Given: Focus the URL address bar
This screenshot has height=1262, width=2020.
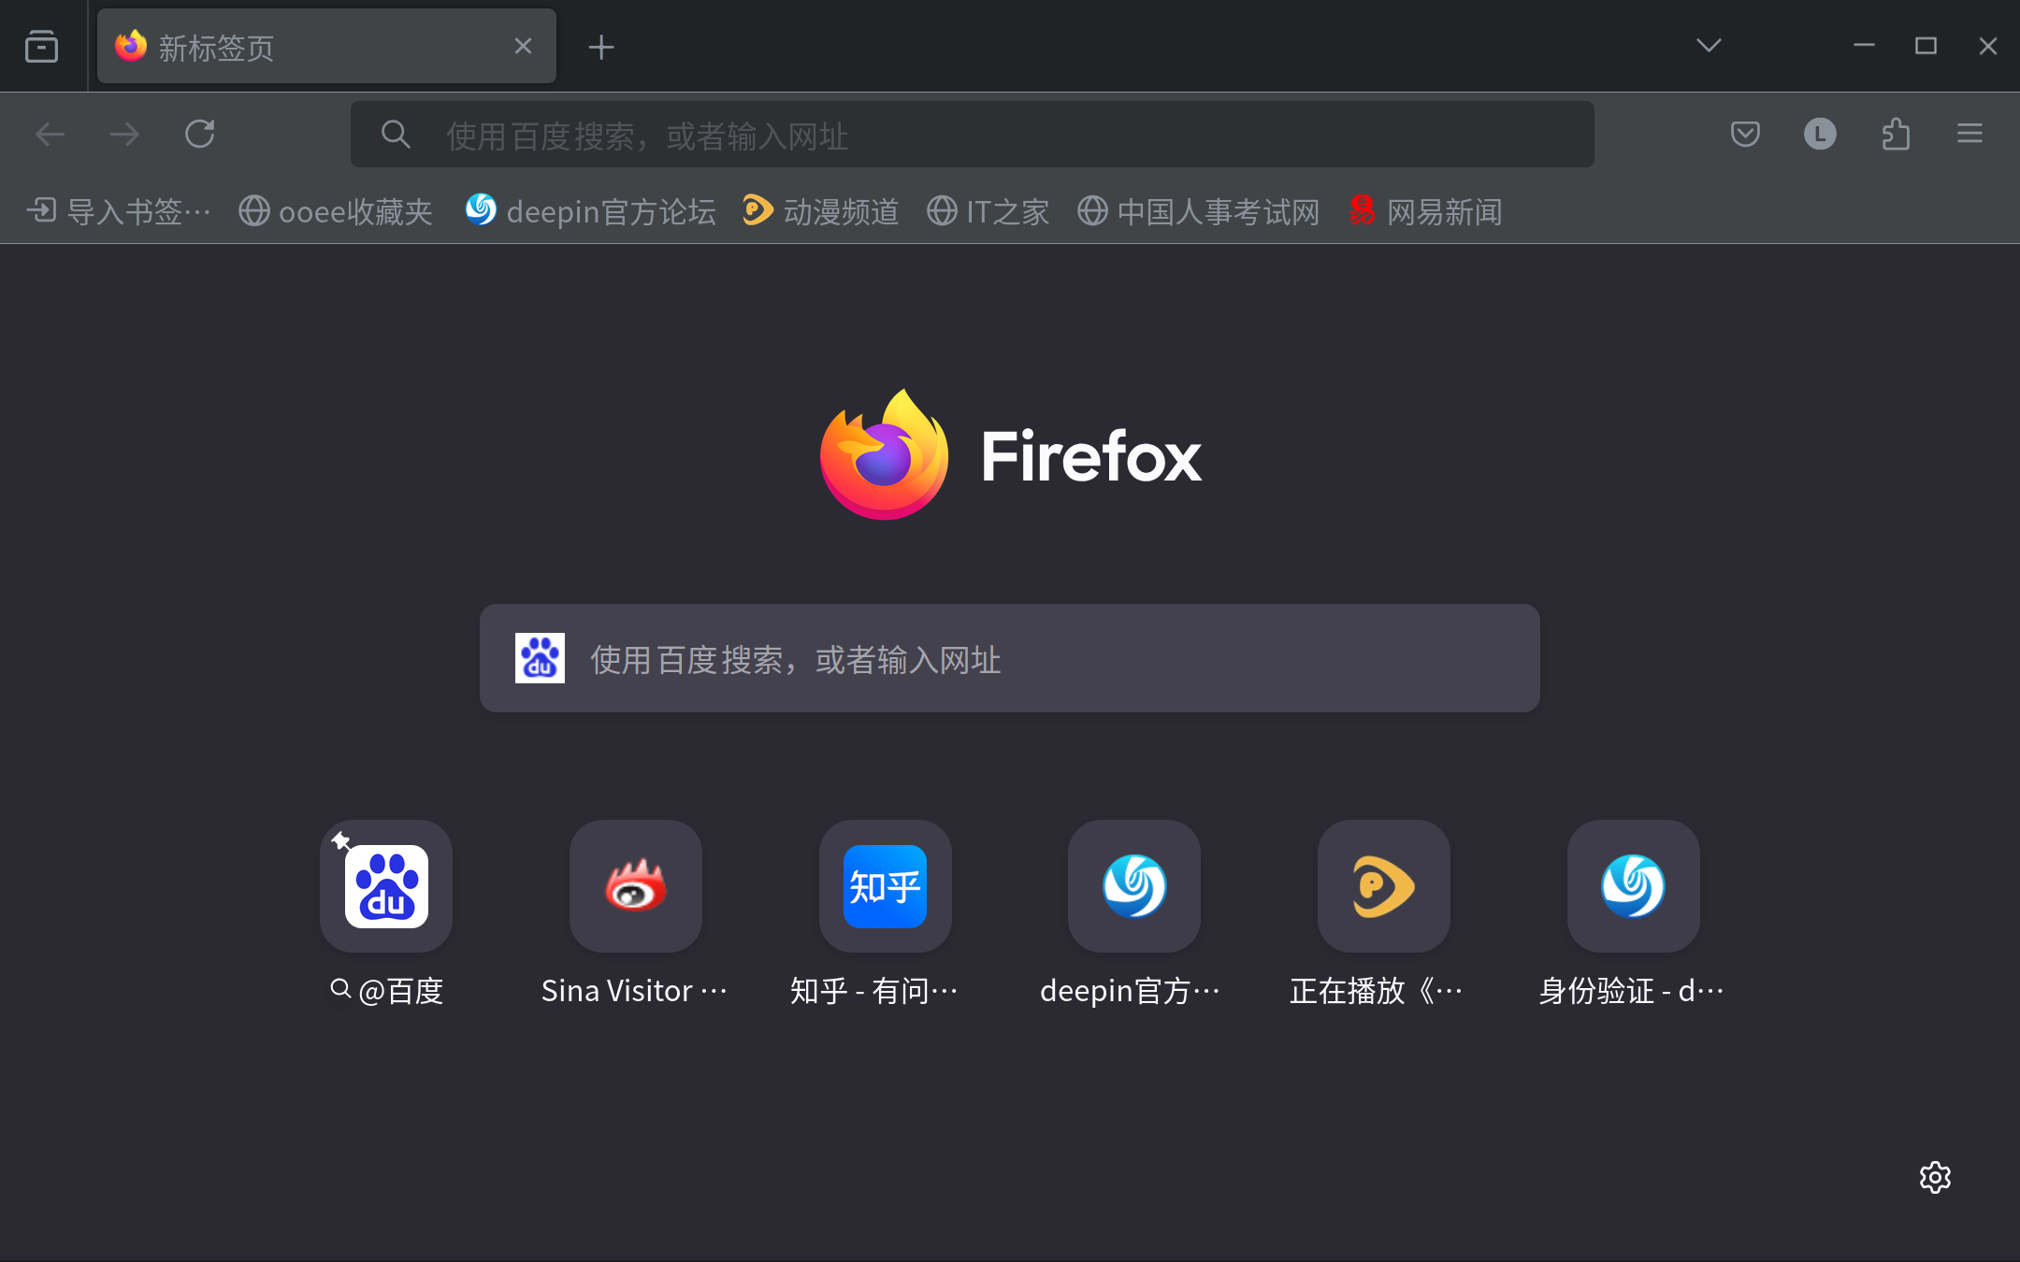Looking at the screenshot, I should point(973,136).
